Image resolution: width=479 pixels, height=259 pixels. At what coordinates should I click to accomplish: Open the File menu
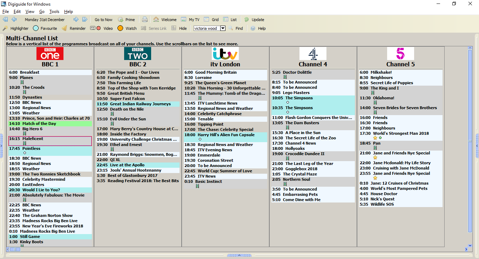point(6,12)
